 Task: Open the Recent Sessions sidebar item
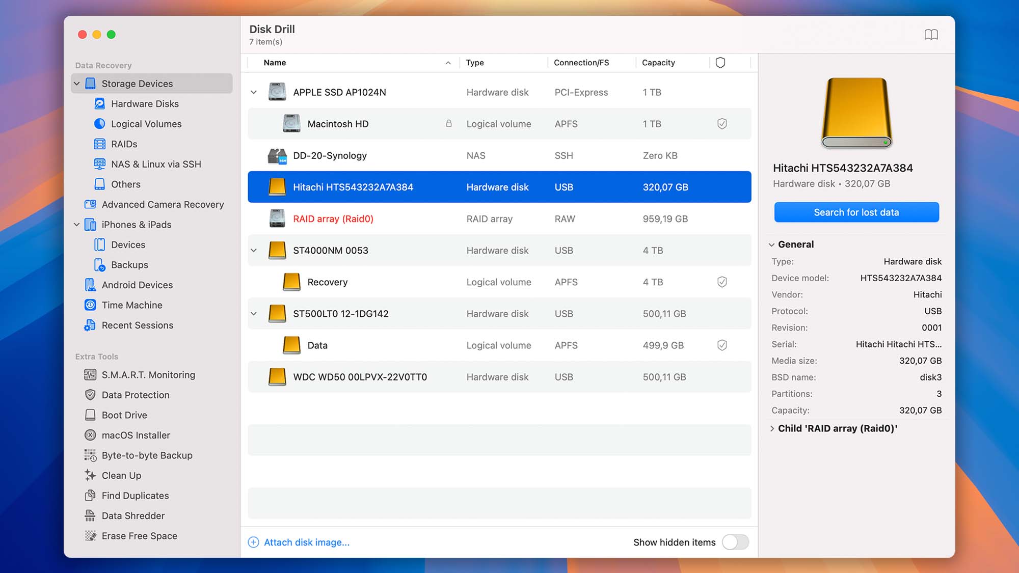tap(138, 325)
